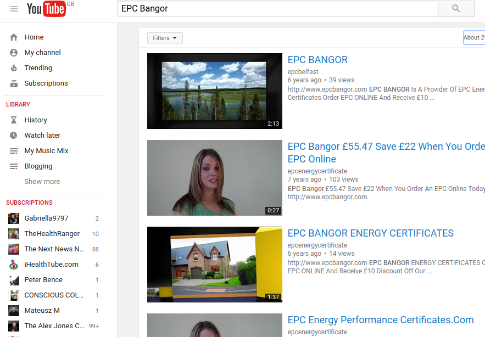Click the Trending flame icon
Viewport: 485px width, 337px height.
[x=14, y=68]
